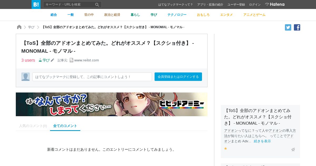Open the Hatena logo link
Viewport: 316px width, 166px height.
[275, 4]
